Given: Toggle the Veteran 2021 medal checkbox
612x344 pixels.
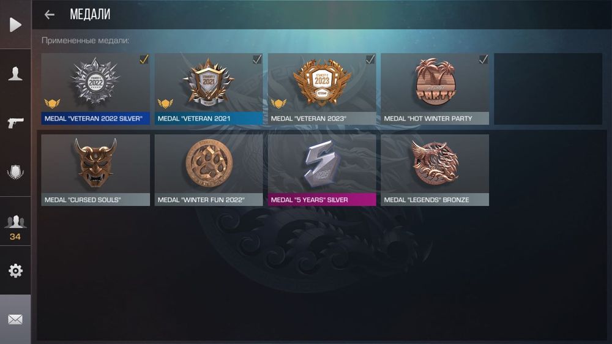Looking at the screenshot, I should [257, 59].
